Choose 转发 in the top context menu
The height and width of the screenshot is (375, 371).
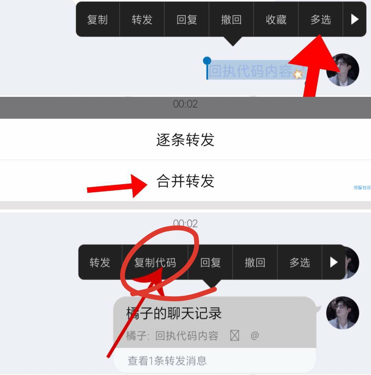[x=142, y=19]
